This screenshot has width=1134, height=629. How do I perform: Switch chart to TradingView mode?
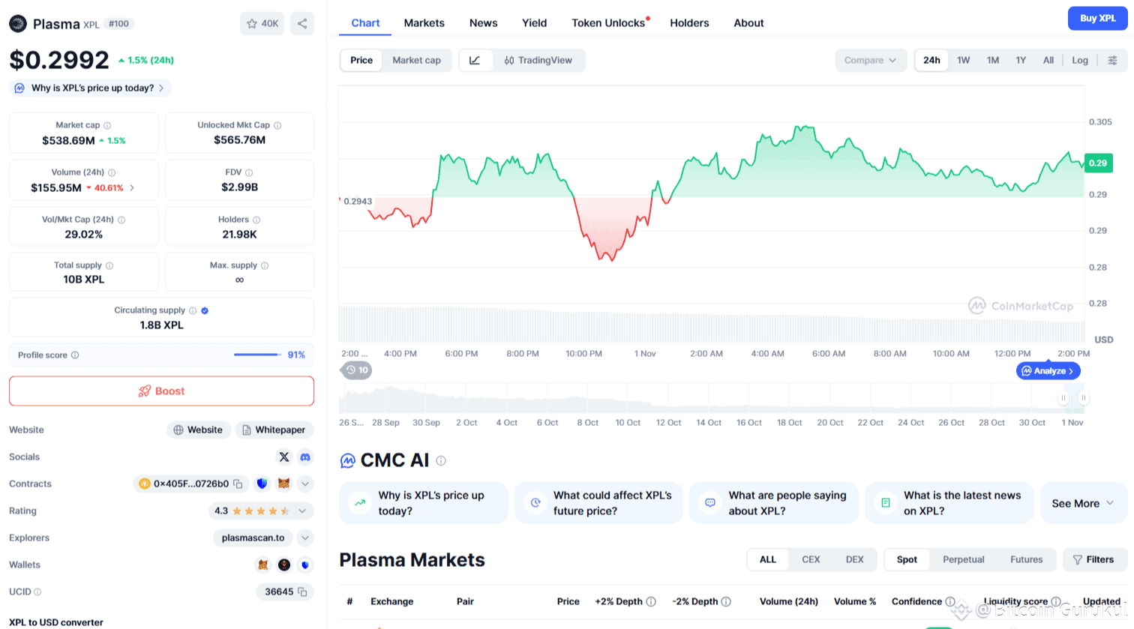(x=538, y=60)
